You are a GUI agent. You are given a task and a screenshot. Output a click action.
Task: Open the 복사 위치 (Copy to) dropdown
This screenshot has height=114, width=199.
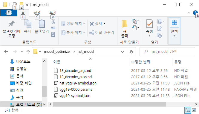[x=73, y=33]
